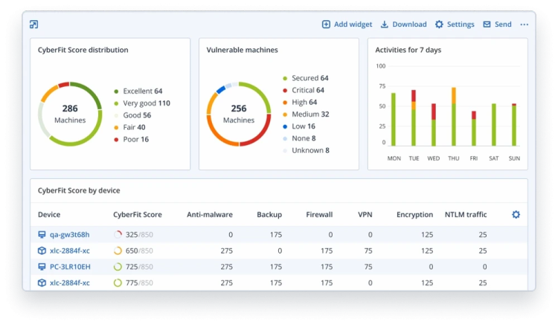Click the 'CyberFit Score by device' table title
This screenshot has height=324, width=558.
coord(79,190)
